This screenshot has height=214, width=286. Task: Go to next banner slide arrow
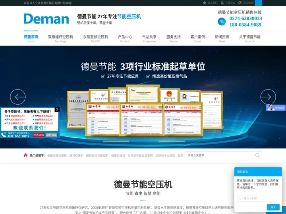click(268, 97)
